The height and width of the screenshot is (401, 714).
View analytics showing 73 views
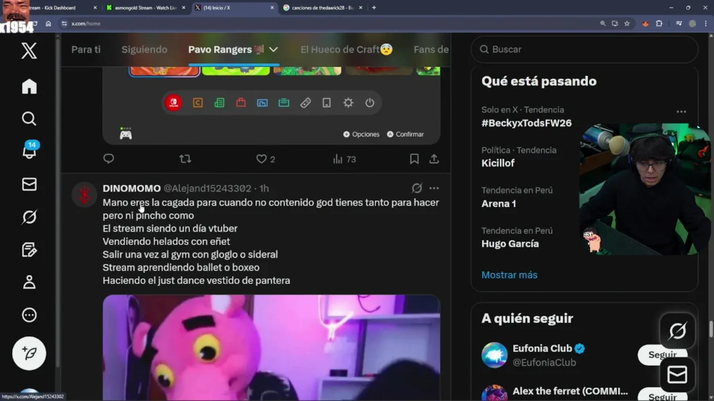click(x=344, y=159)
